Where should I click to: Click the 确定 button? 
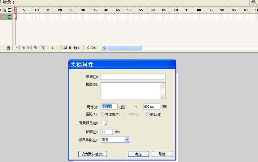click(138, 154)
